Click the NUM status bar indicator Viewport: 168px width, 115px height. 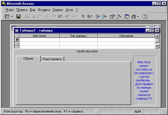click(138, 112)
